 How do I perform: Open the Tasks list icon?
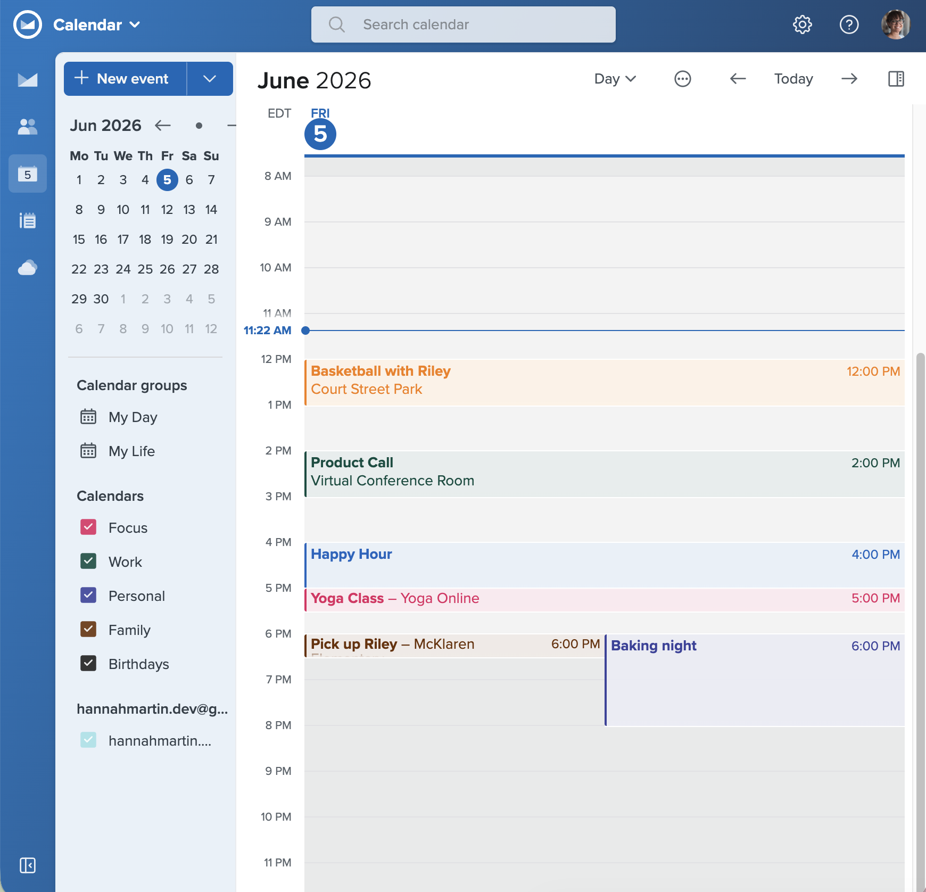click(28, 220)
